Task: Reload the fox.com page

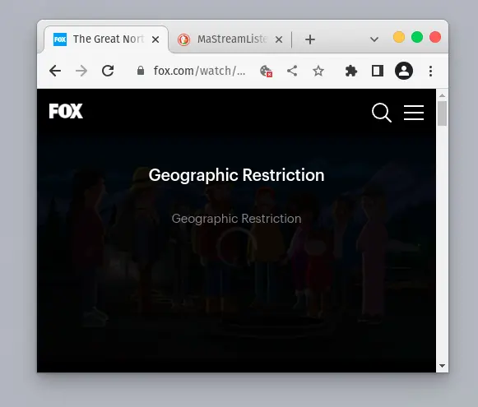Action: tap(108, 71)
